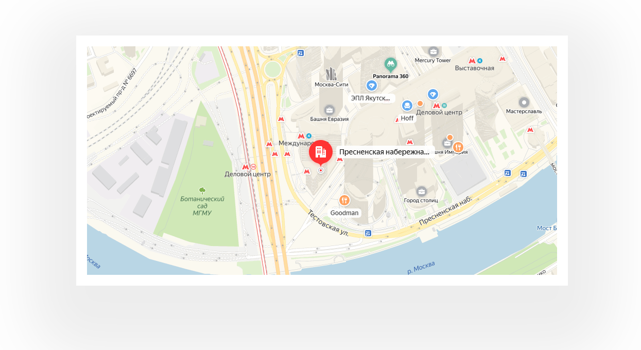Select the Москва-Сити skyscraper icon
Image resolution: width=641 pixels, height=350 pixels.
331,74
